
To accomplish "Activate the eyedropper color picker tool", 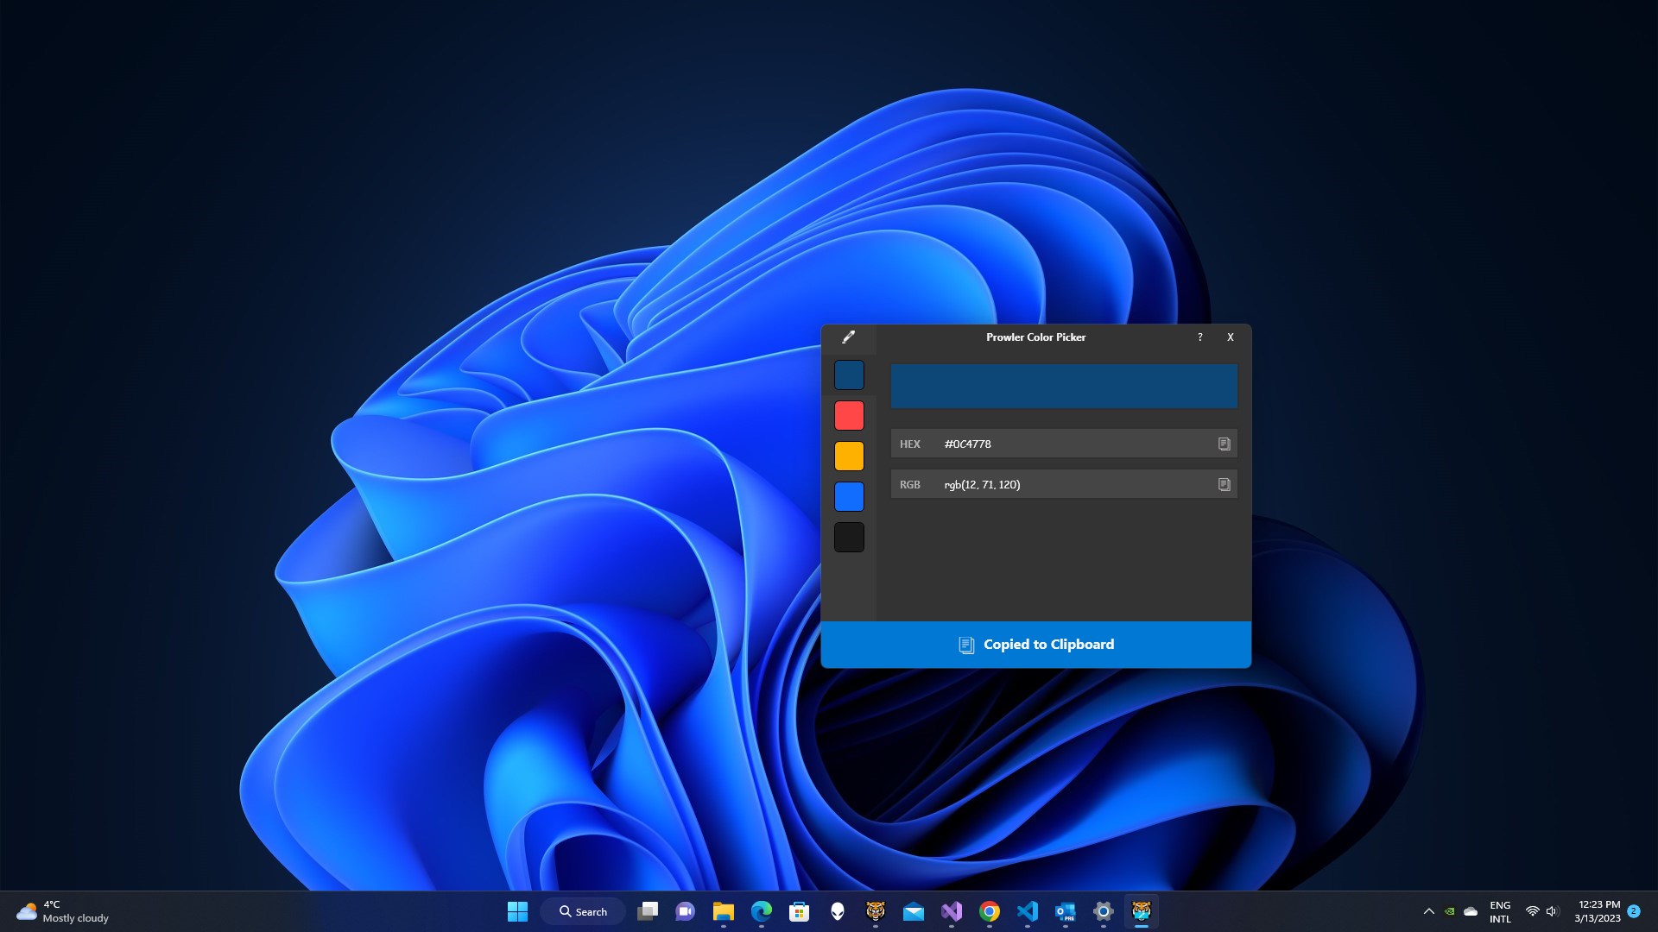I will click(x=848, y=337).
